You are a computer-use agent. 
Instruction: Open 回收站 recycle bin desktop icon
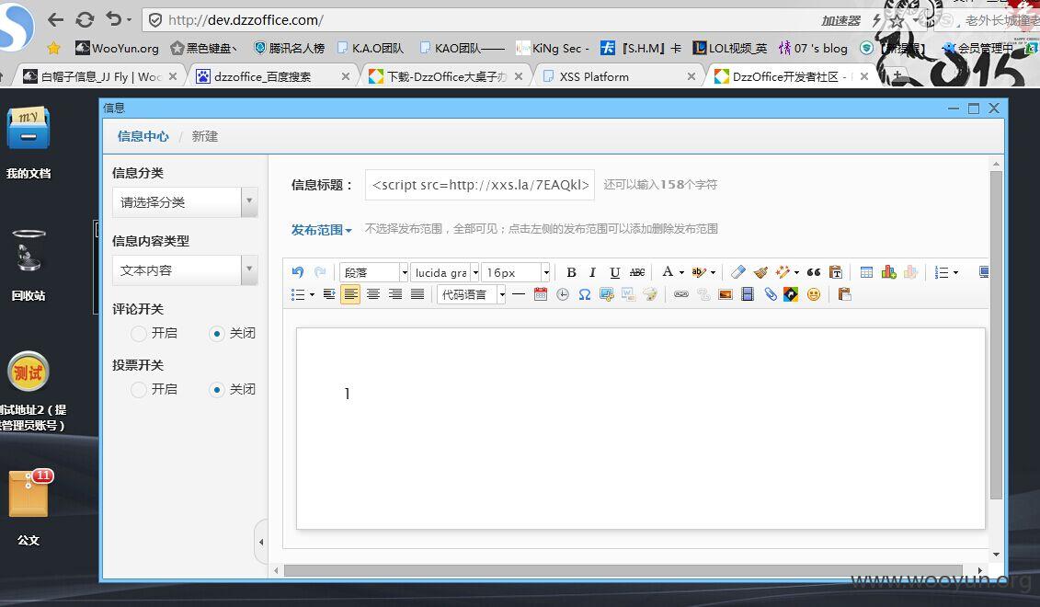tap(29, 265)
